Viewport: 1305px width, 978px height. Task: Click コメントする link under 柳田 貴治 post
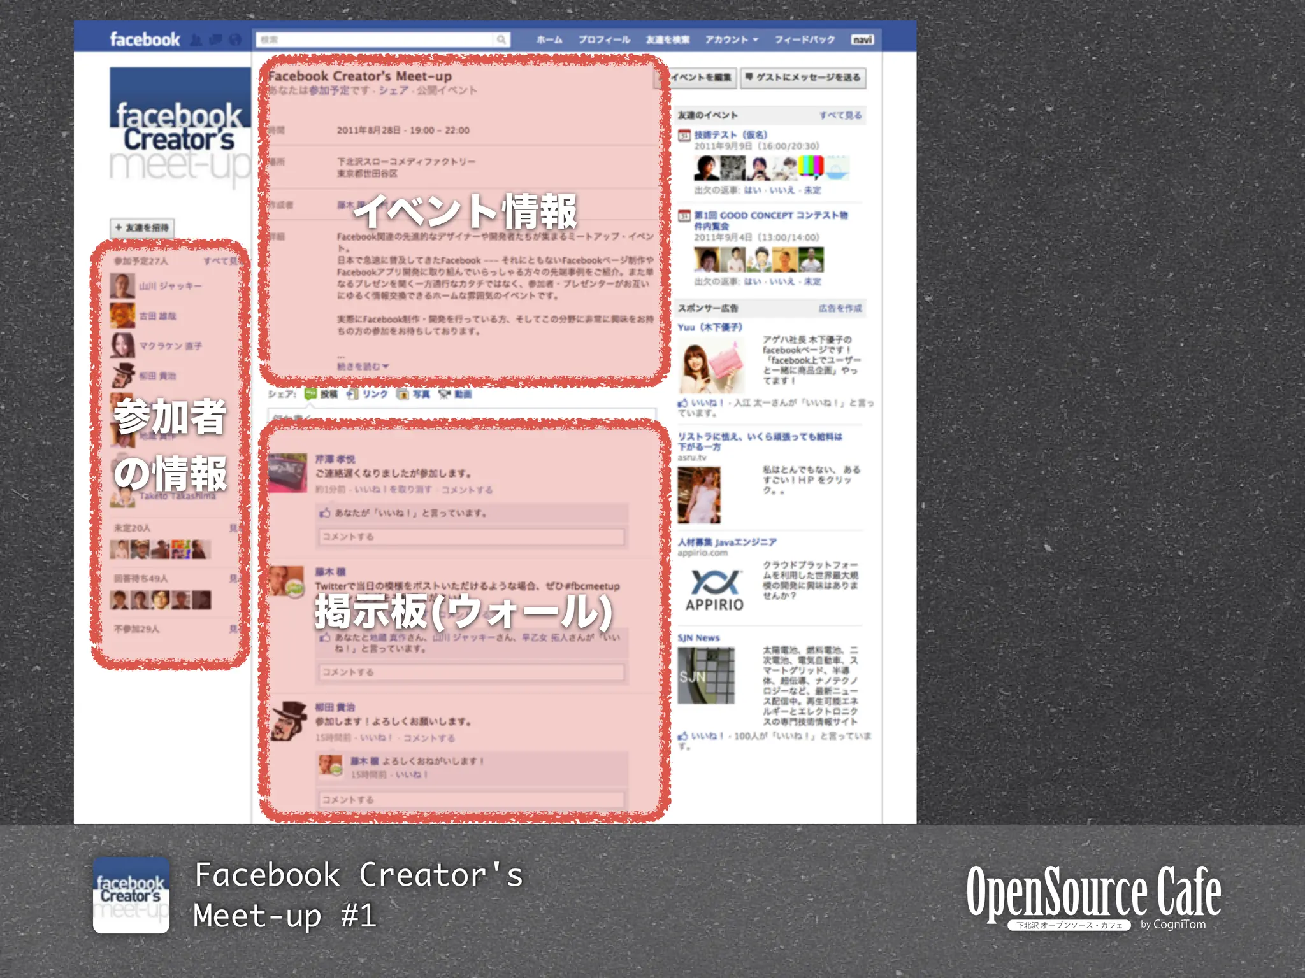pos(429,738)
